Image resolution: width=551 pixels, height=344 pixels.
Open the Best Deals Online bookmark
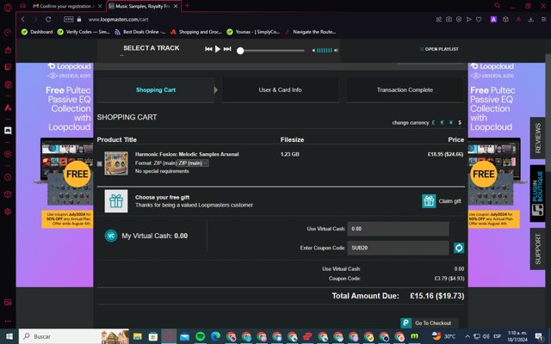point(139,32)
